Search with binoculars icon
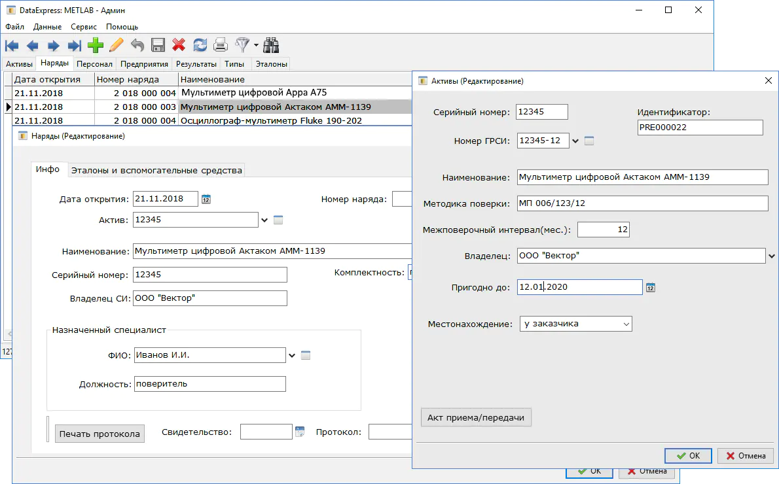 coord(271,45)
